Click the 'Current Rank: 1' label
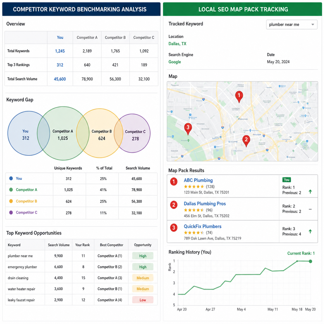 [301, 253]
